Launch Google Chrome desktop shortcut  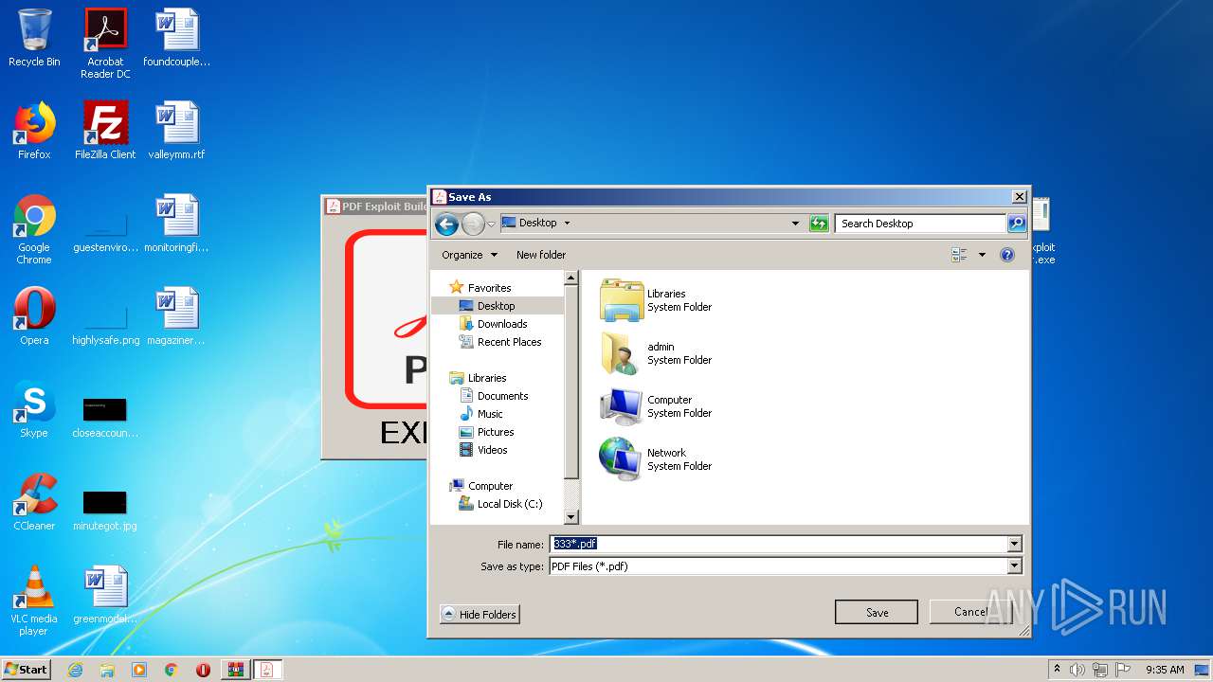tap(34, 229)
